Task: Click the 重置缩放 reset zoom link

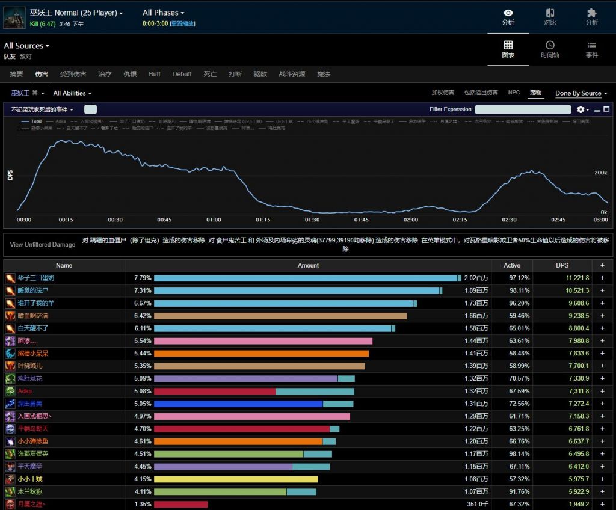Action: pos(182,23)
